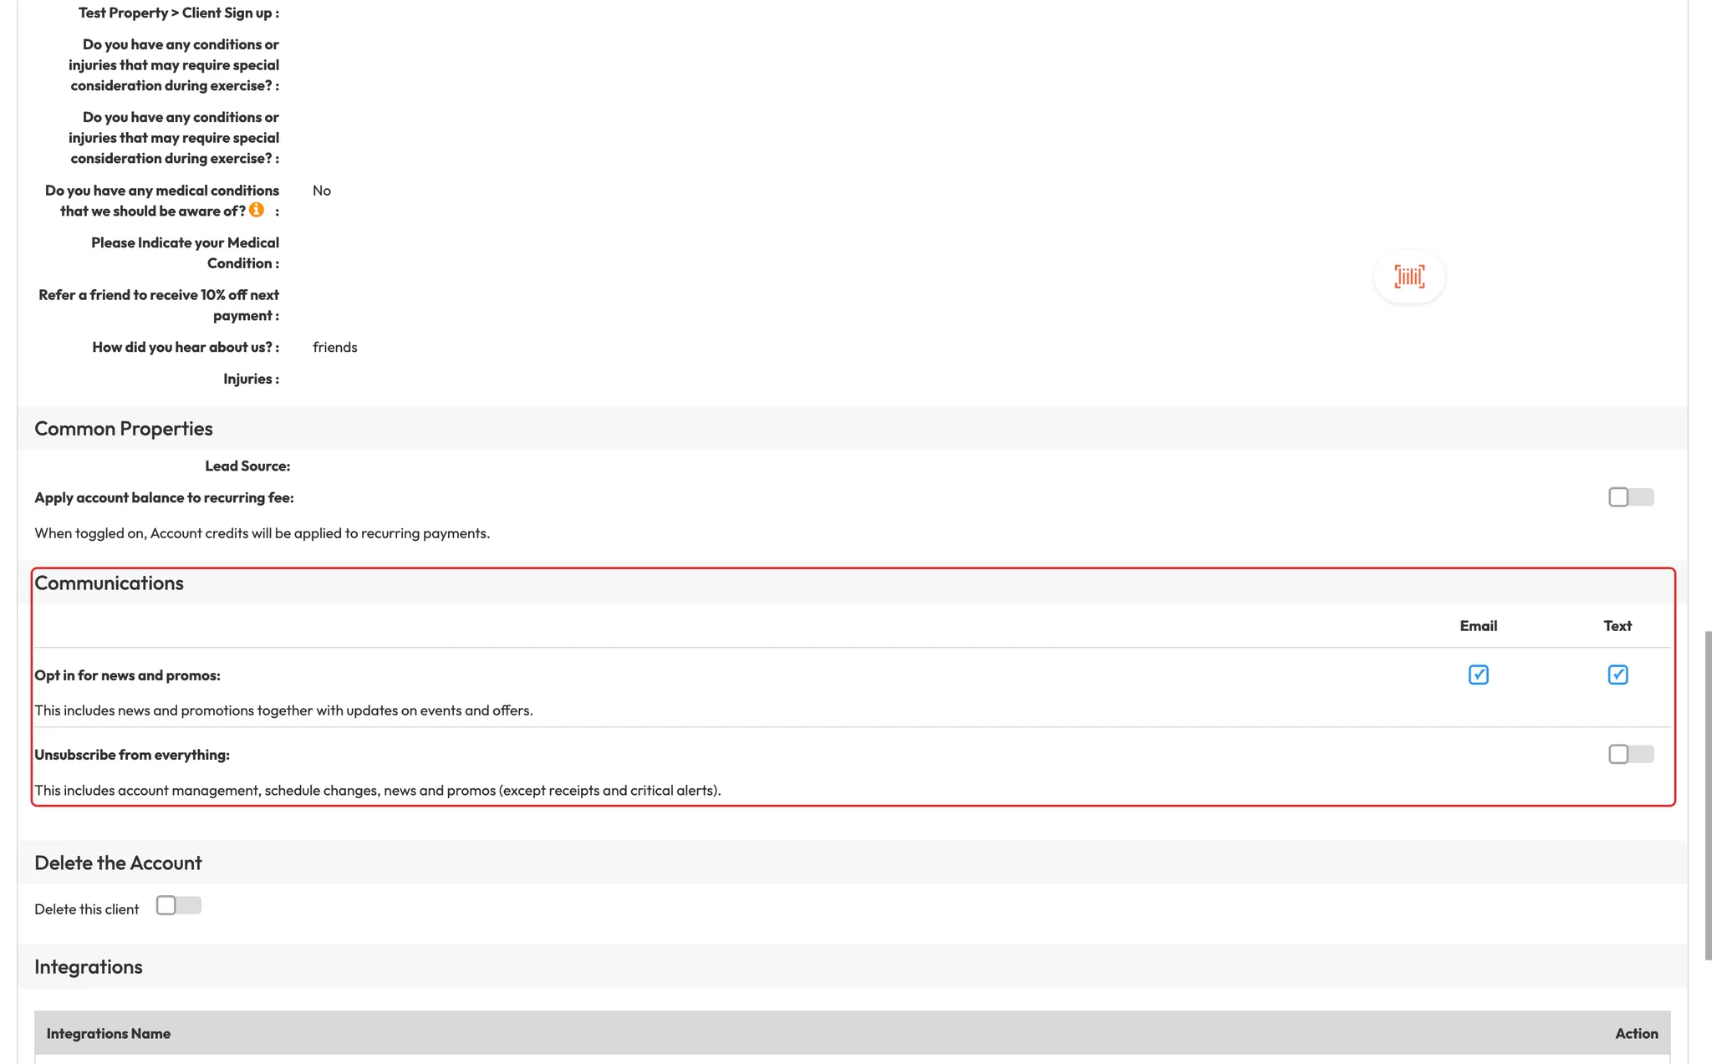Image resolution: width=1712 pixels, height=1064 pixels.
Task: Click the Email column label
Action: point(1478,626)
